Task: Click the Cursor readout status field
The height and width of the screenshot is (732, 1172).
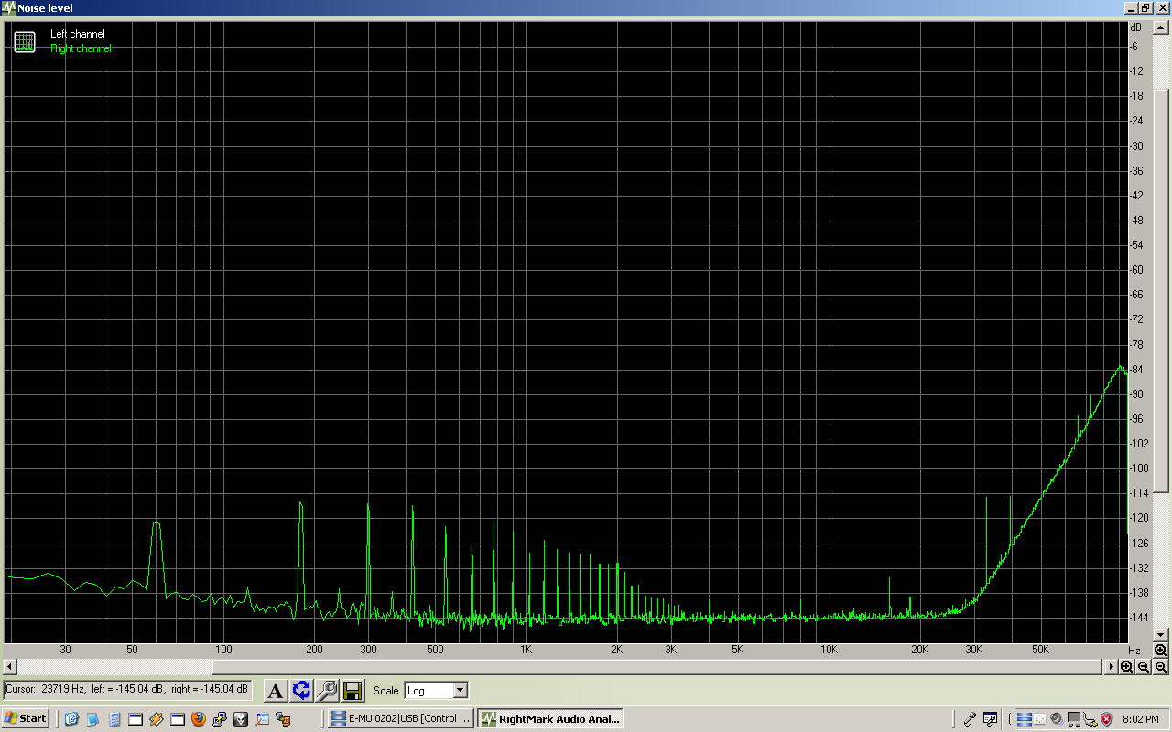Action: 127,689
